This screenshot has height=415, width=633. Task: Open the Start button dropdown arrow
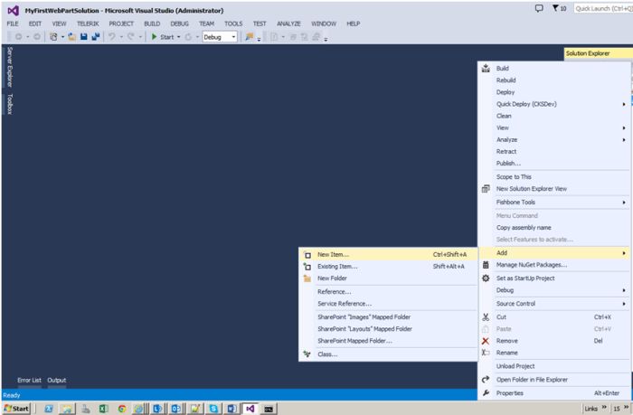pos(179,37)
